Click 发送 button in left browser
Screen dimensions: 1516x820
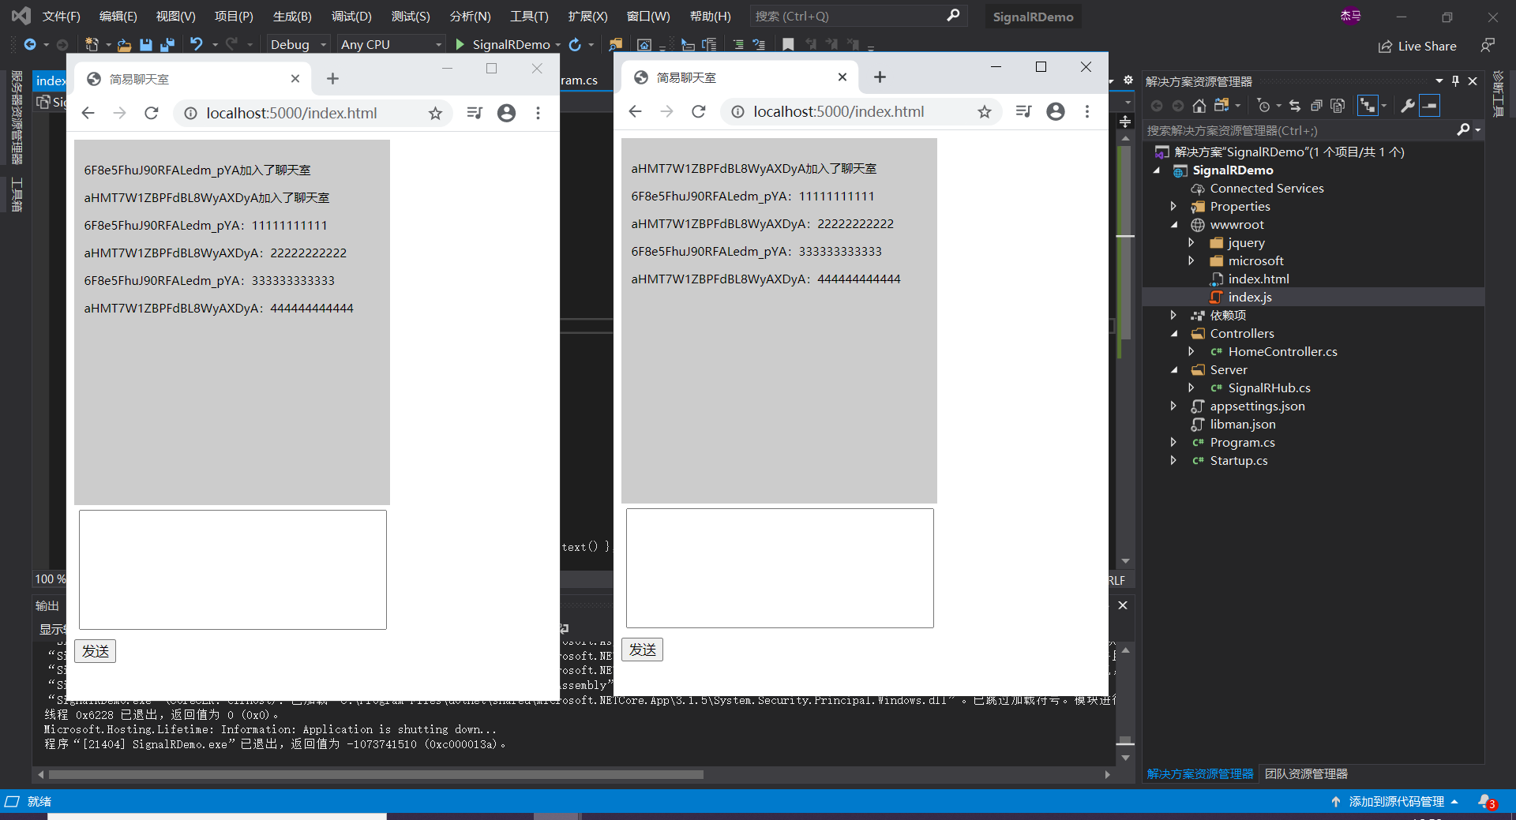(x=96, y=651)
